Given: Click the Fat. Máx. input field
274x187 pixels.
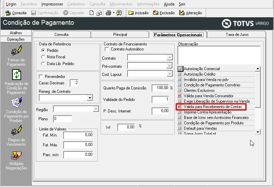Looking at the screenshot, I should [x=78, y=145].
